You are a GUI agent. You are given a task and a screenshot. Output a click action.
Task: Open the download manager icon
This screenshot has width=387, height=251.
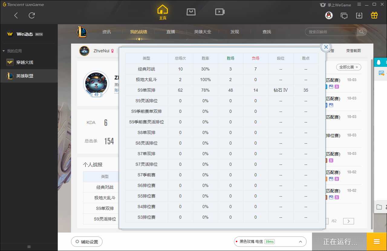(x=359, y=15)
